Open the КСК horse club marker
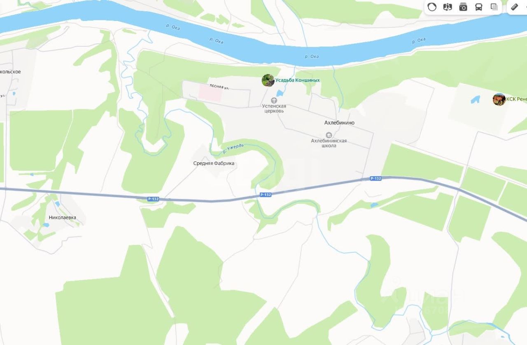 tap(499, 99)
